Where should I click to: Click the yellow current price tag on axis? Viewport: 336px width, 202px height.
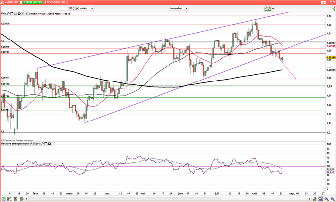(x=331, y=58)
